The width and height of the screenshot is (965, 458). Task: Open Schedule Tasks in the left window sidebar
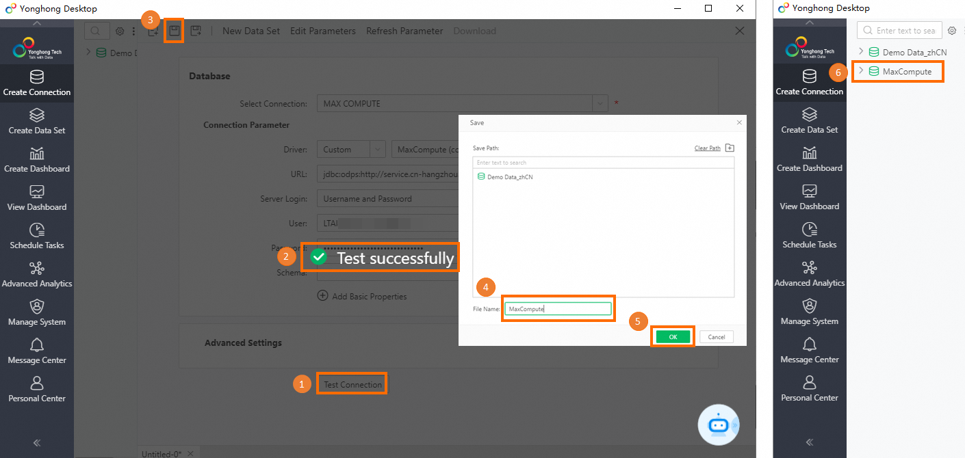pyautogui.click(x=37, y=237)
